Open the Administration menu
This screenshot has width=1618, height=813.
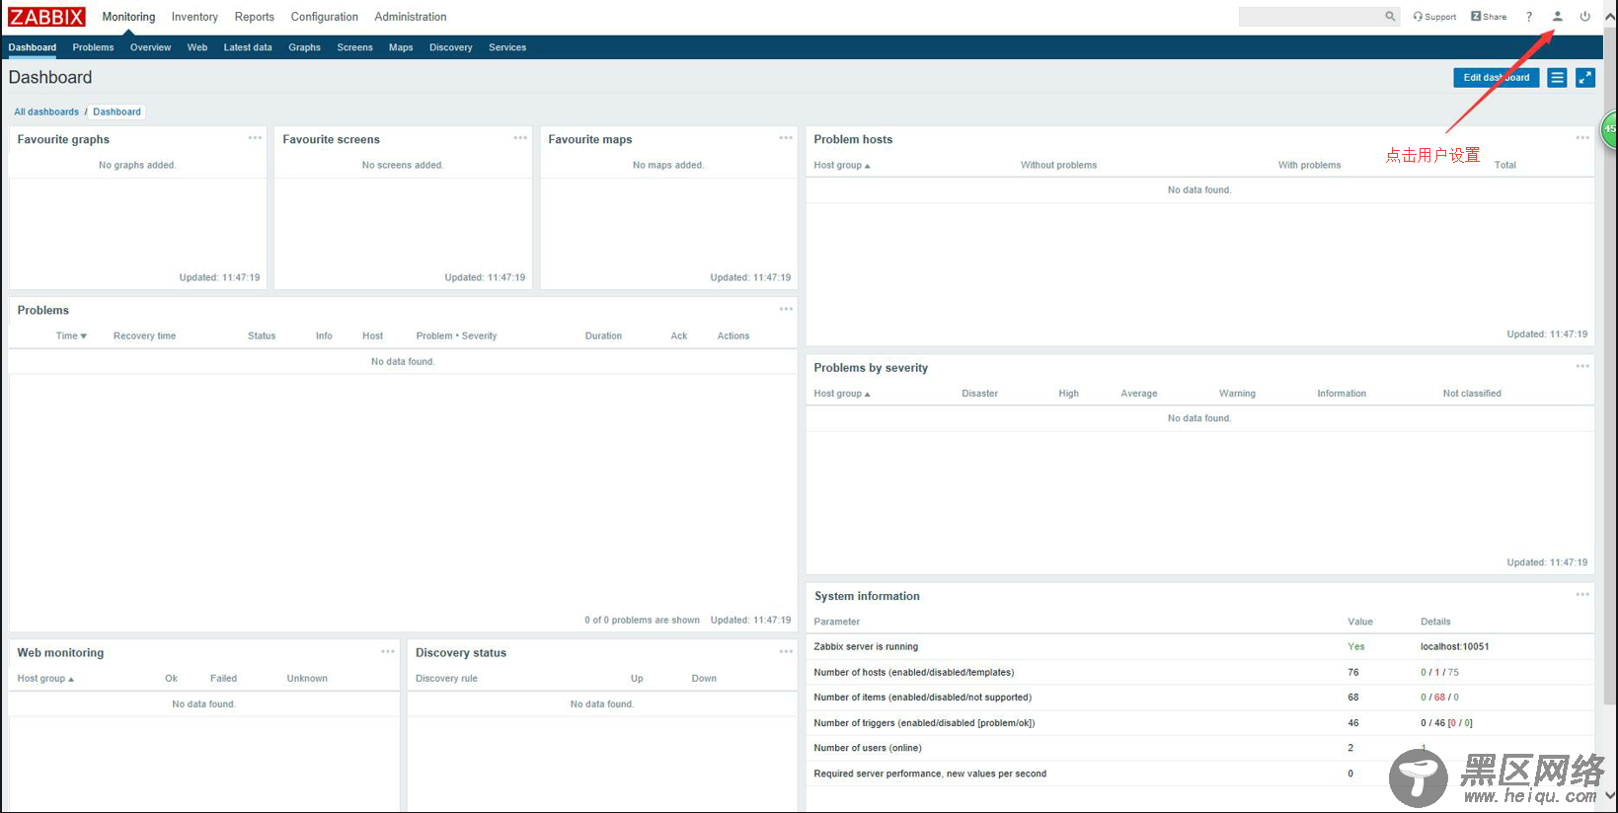click(411, 17)
